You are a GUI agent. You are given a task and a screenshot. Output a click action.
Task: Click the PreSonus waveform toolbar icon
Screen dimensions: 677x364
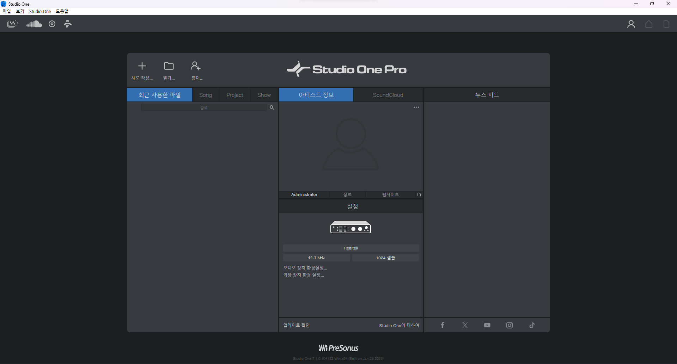[13, 24]
